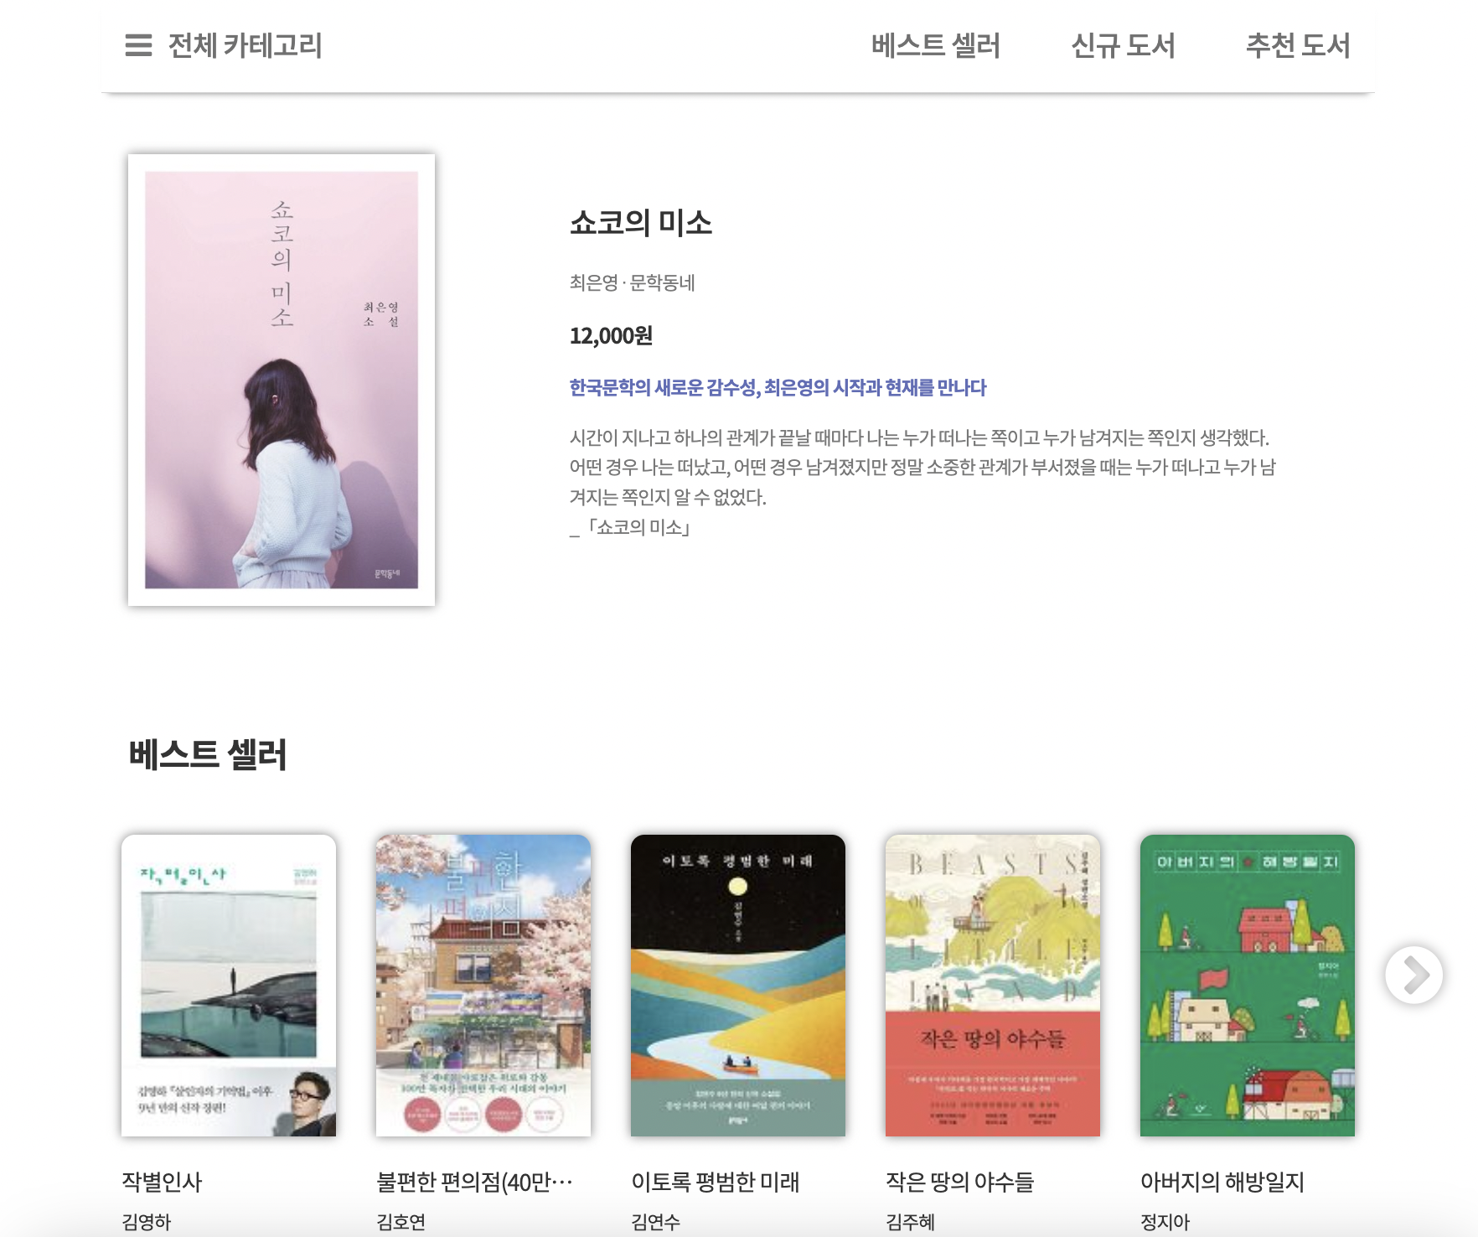Screen dimensions: 1478x1237
Task: Open the 작별인사 book cover
Action: [x=229, y=986]
